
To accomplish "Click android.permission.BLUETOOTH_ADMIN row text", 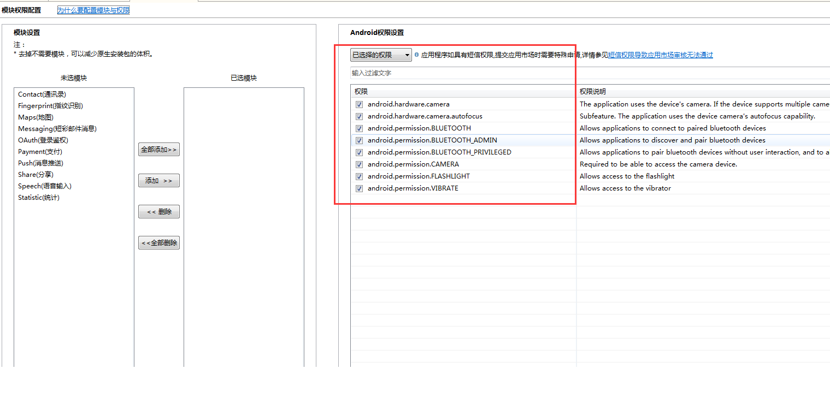I will [432, 140].
